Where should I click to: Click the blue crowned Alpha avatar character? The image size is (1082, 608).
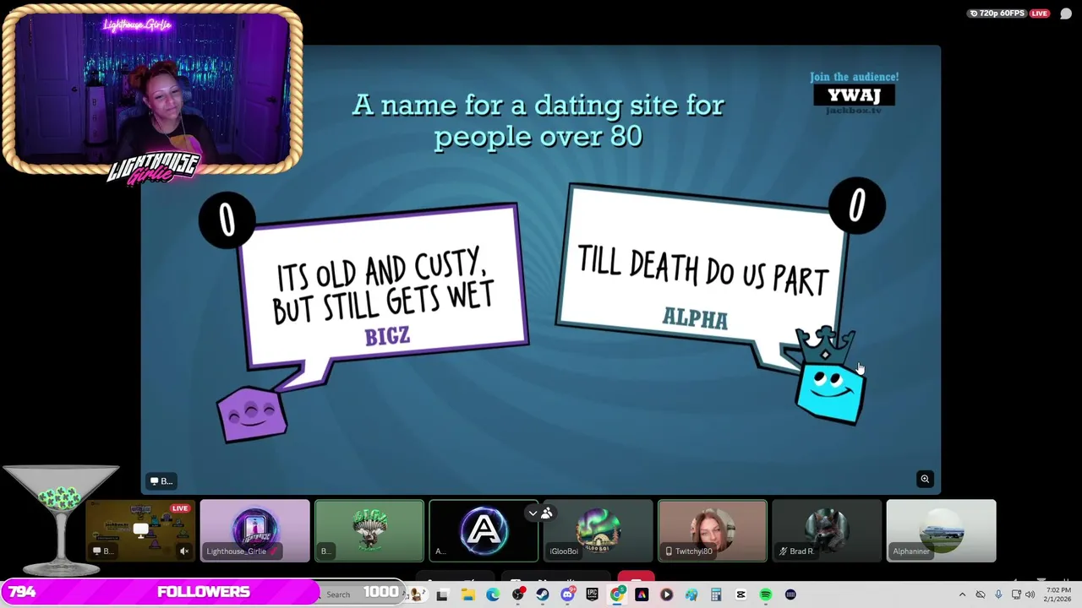tap(829, 377)
